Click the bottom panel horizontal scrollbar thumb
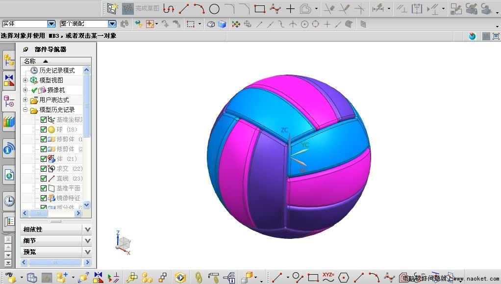 click(54, 262)
